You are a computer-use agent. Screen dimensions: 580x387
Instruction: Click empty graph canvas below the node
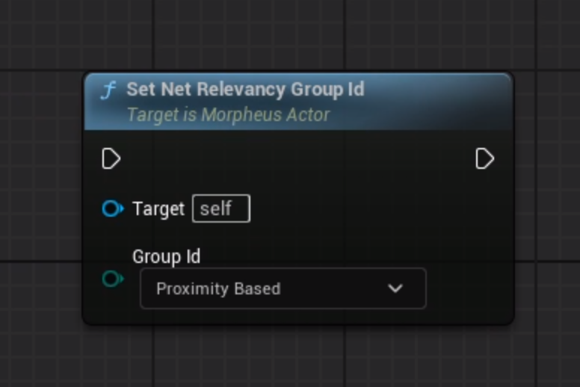click(299, 357)
